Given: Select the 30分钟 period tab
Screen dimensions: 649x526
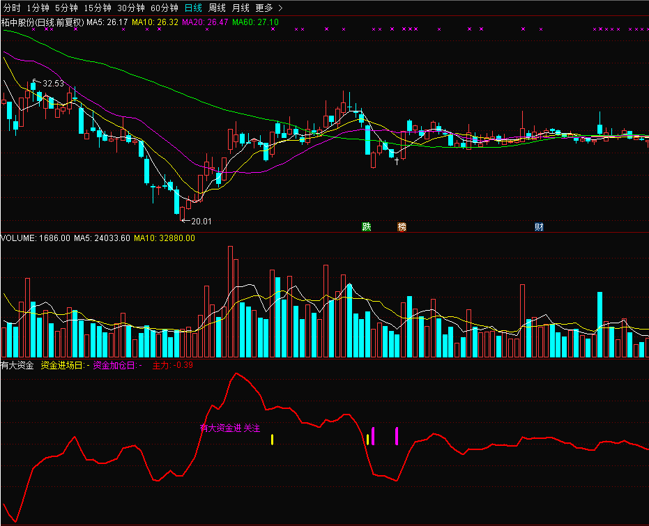Looking at the screenshot, I should [131, 8].
